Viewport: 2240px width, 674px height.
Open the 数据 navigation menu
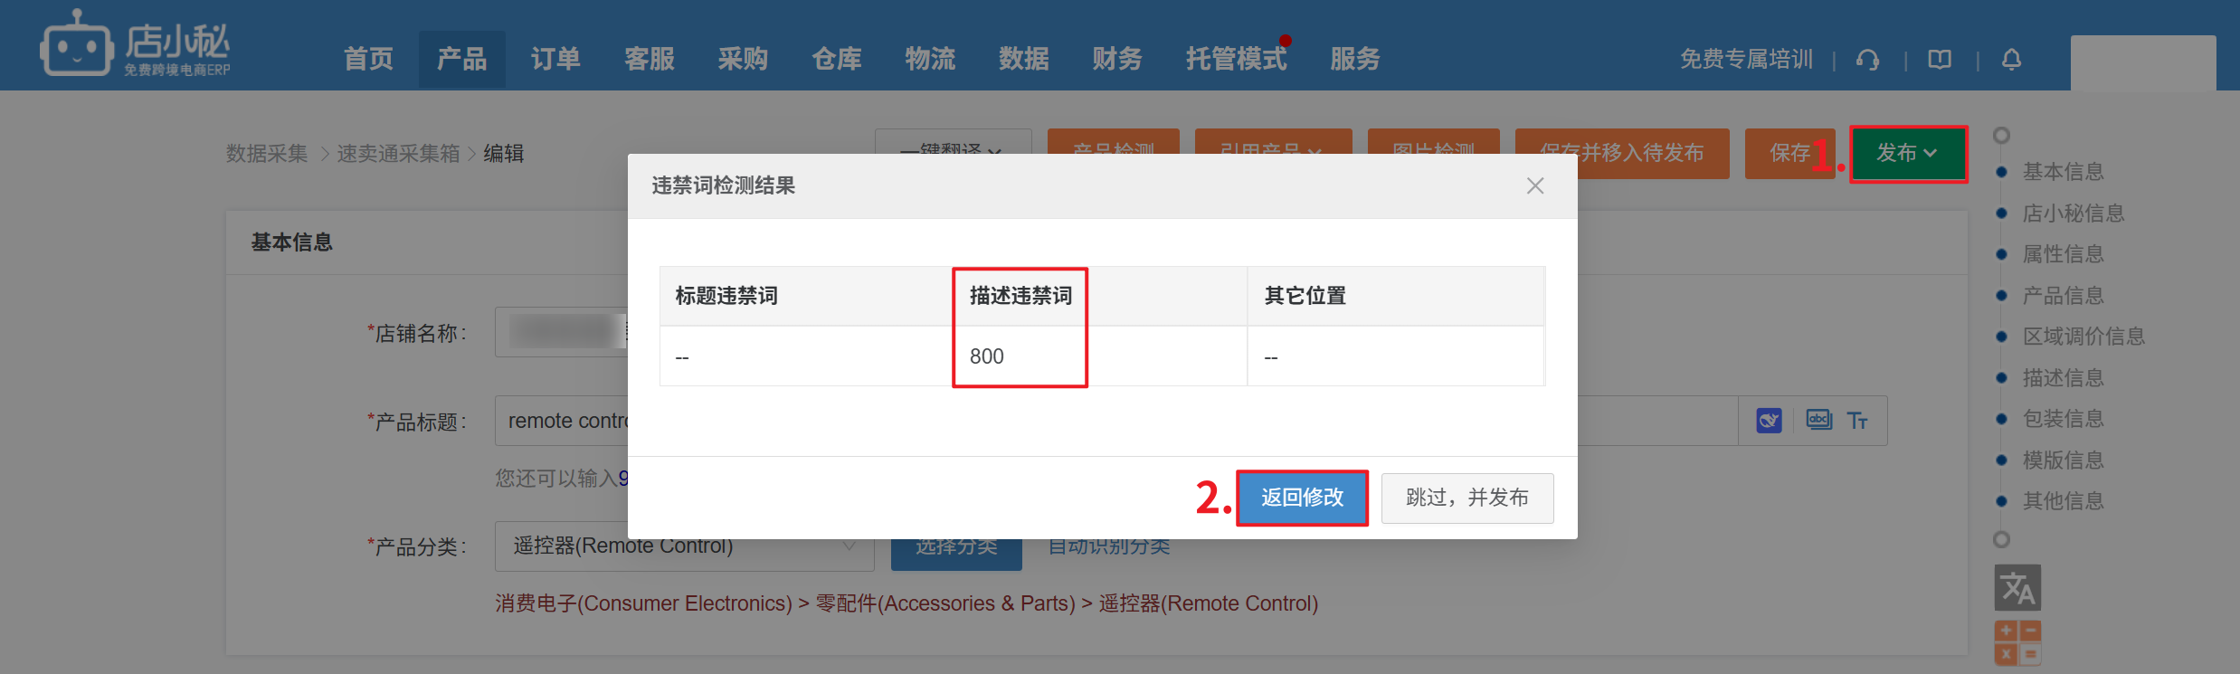(1024, 59)
